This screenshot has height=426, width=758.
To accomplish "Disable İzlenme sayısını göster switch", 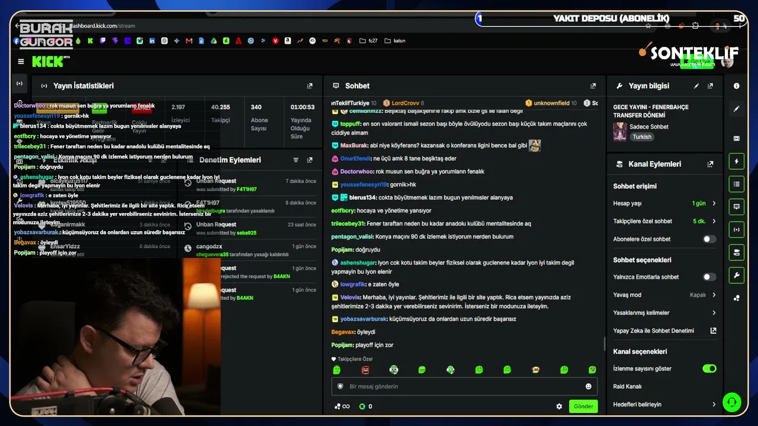I will [709, 369].
